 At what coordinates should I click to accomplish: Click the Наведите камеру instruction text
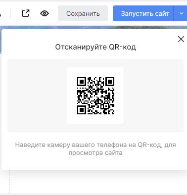coord(95,149)
